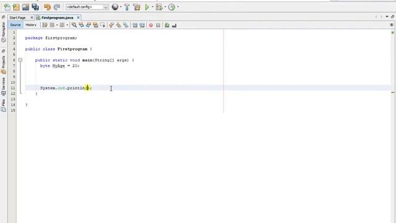Open the Navigator side panel
The image size is (396, 223).
coord(3,32)
